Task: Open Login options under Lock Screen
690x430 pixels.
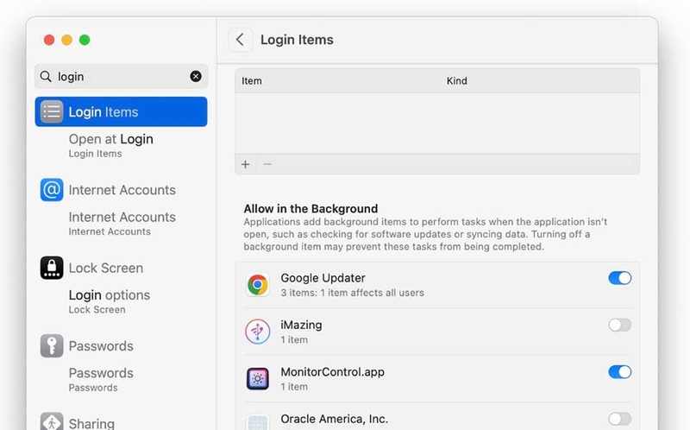Action: coord(110,301)
